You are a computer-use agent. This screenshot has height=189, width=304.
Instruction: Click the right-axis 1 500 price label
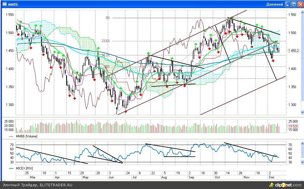[x=292, y=33]
